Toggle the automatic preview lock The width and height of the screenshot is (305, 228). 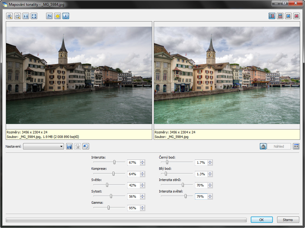[x=263, y=146]
